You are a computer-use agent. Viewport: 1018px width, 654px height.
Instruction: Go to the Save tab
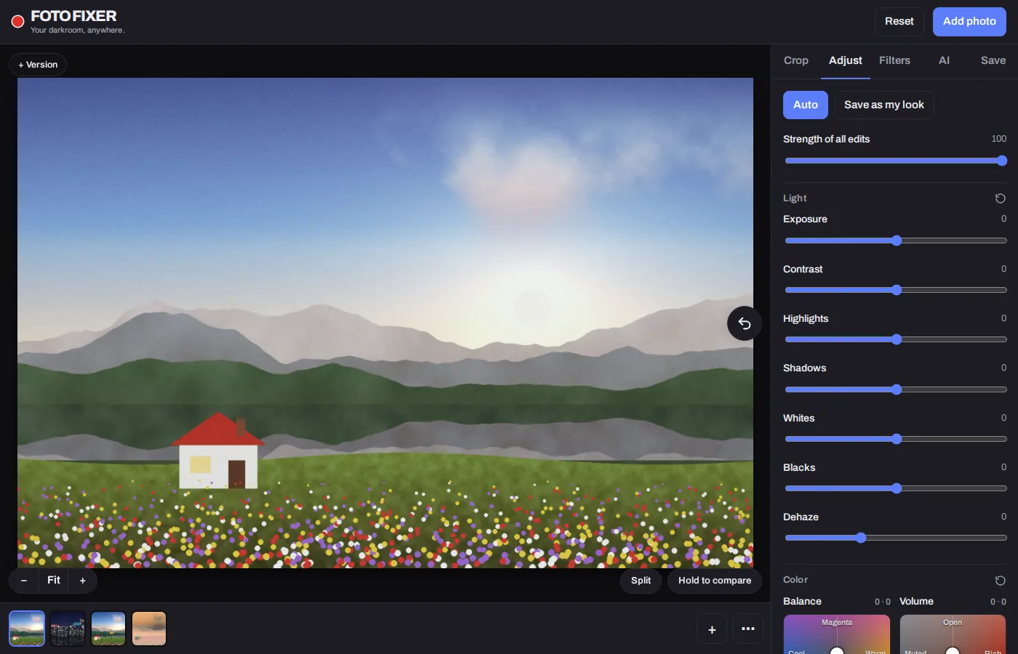pyautogui.click(x=993, y=60)
